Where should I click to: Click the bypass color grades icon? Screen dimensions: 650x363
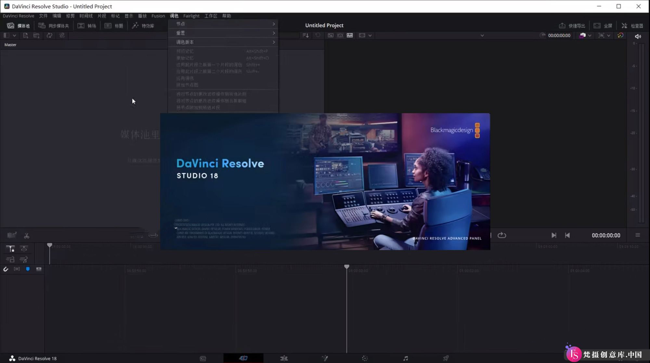[x=582, y=35]
